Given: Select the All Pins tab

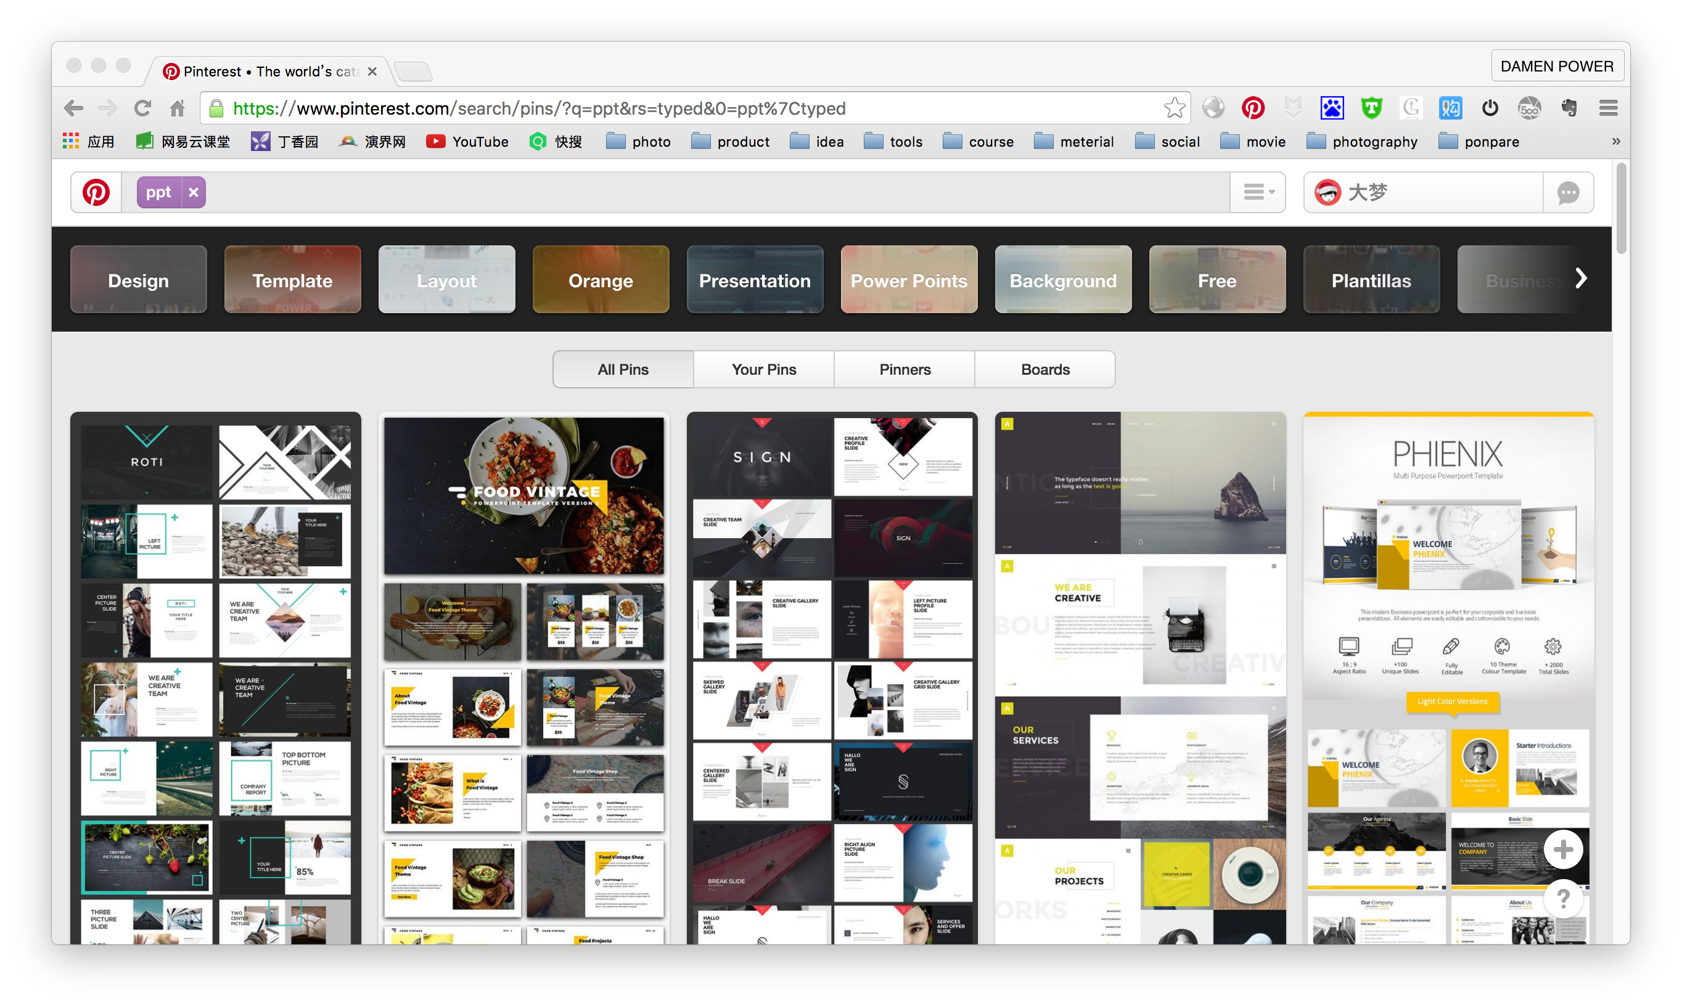Looking at the screenshot, I should (623, 369).
